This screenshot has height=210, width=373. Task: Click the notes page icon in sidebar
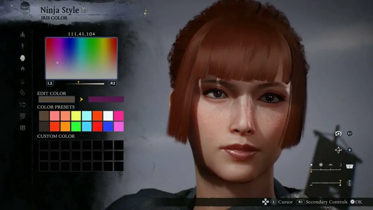[x=22, y=116]
